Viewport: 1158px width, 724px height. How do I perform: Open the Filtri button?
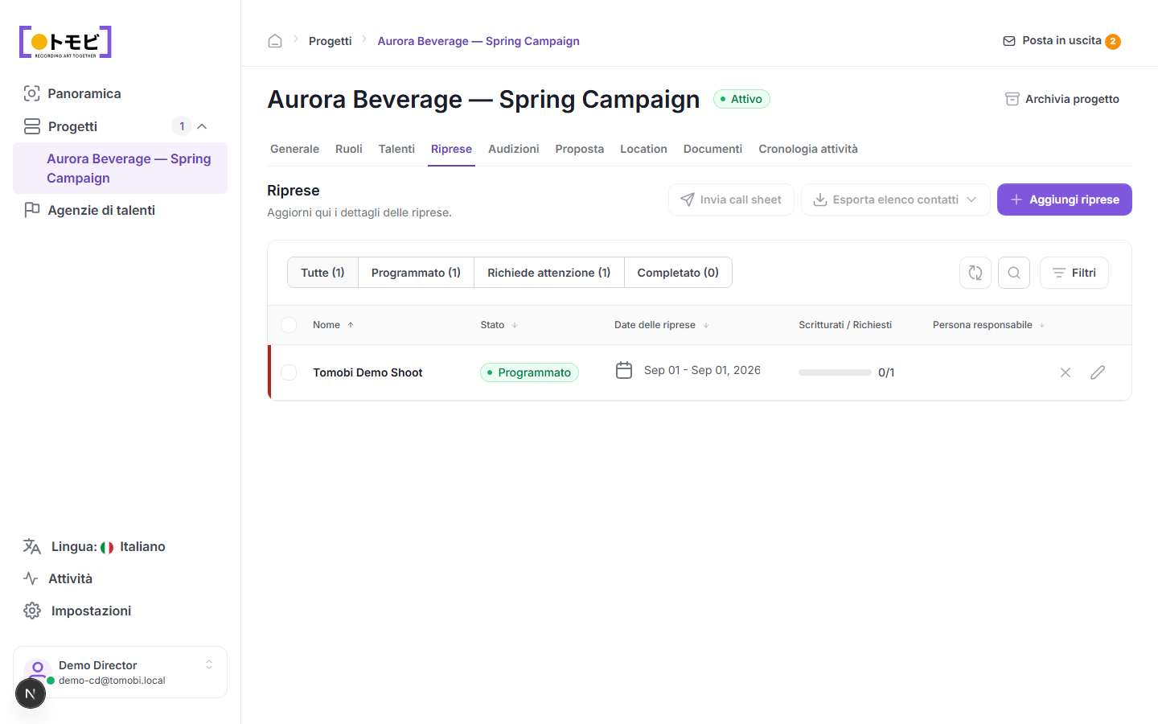point(1074,273)
